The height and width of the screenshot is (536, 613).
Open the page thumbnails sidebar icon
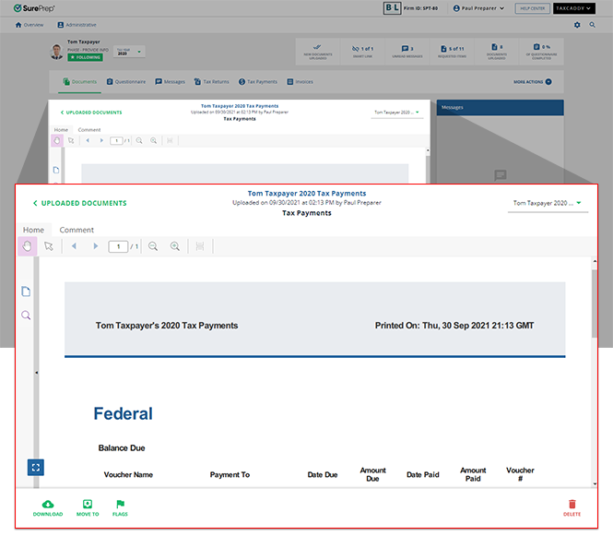(x=26, y=292)
